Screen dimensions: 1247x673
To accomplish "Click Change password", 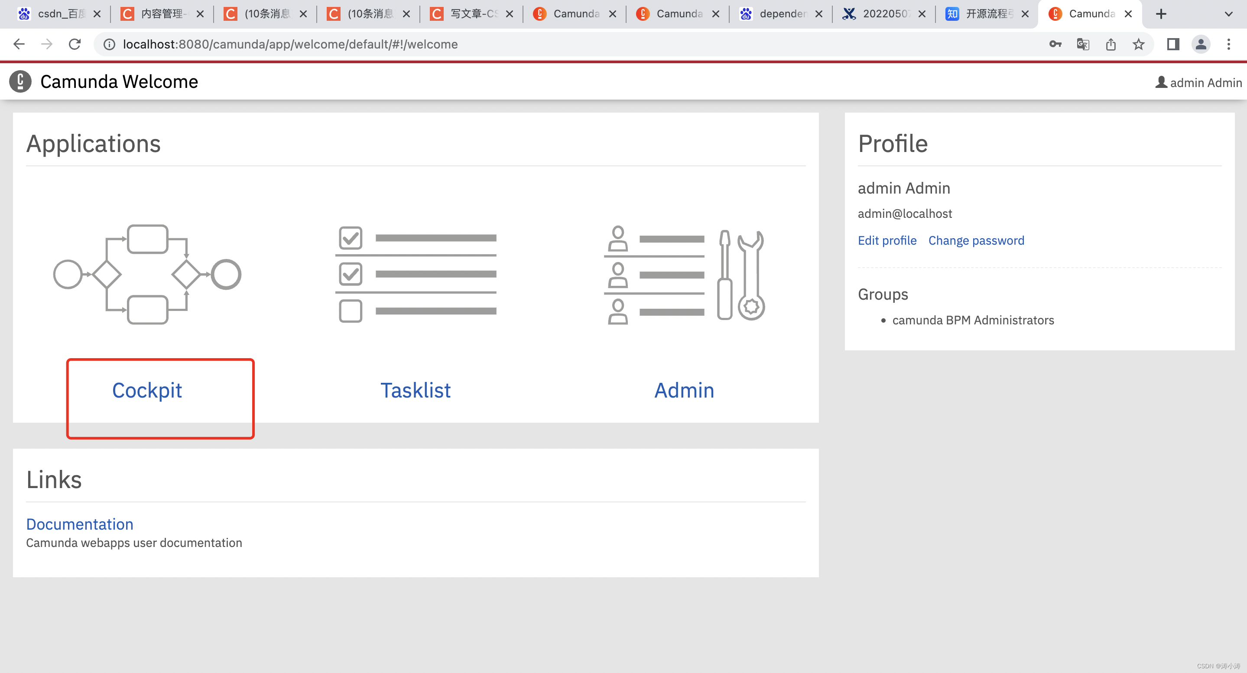I will (x=976, y=240).
